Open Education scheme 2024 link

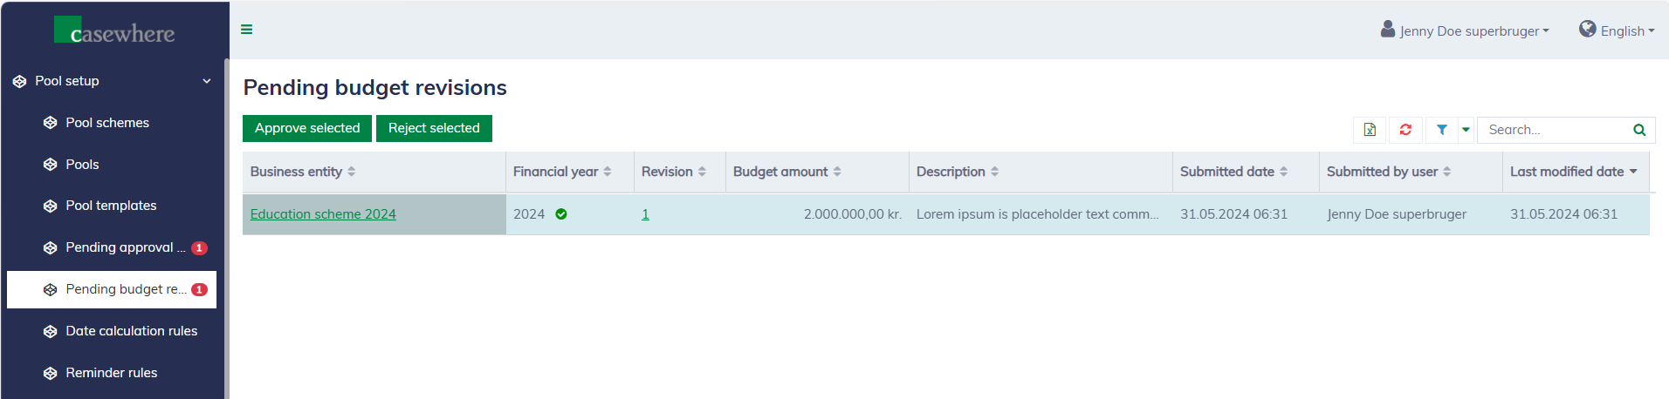click(323, 214)
